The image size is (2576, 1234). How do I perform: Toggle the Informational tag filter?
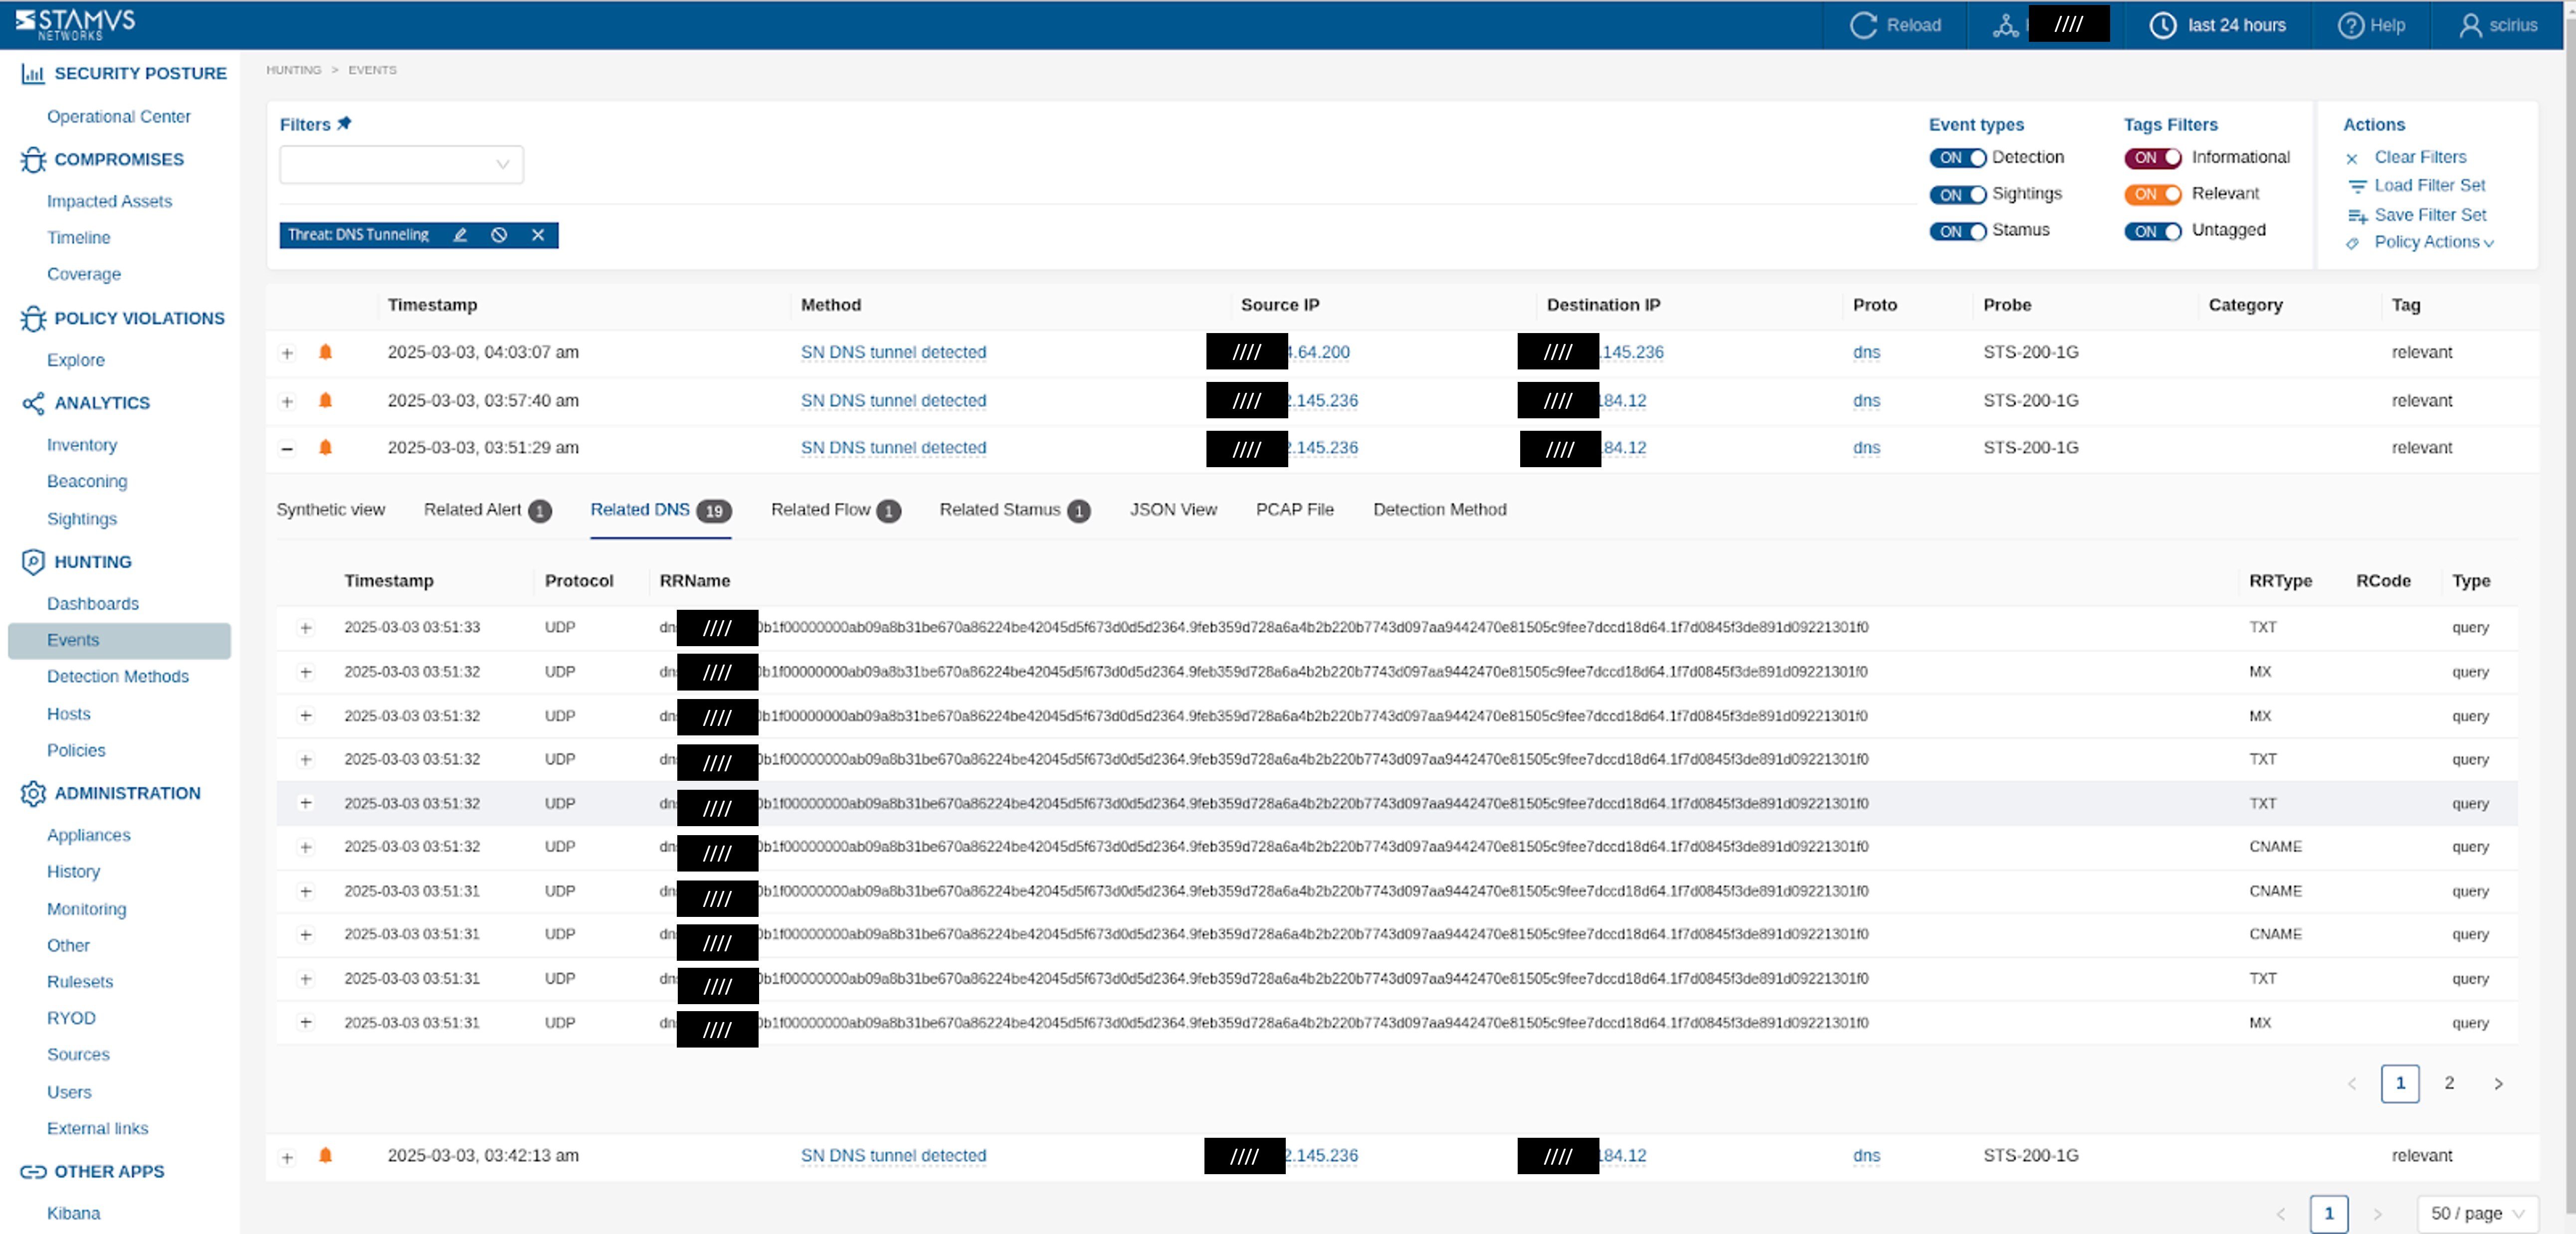click(x=2152, y=158)
